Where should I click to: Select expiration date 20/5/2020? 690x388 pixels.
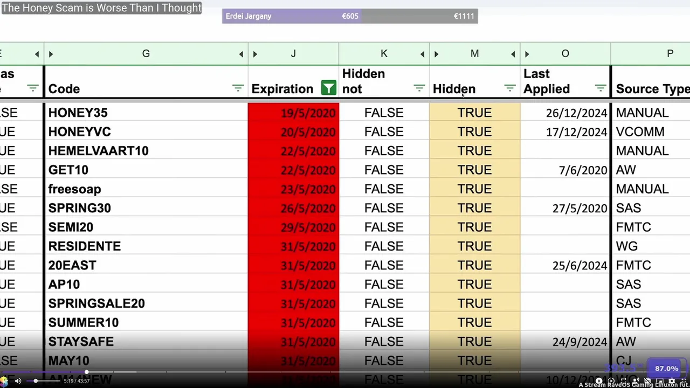293,132
